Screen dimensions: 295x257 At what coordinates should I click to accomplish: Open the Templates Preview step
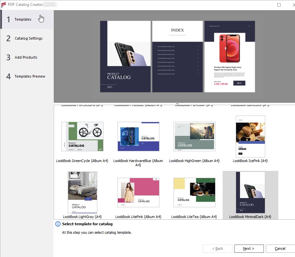[27, 76]
